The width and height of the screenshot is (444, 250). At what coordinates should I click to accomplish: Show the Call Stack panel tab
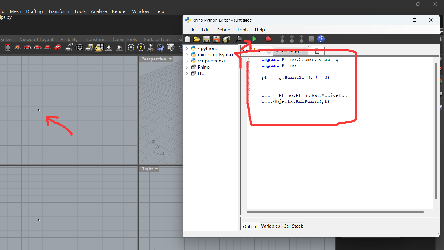click(x=293, y=226)
